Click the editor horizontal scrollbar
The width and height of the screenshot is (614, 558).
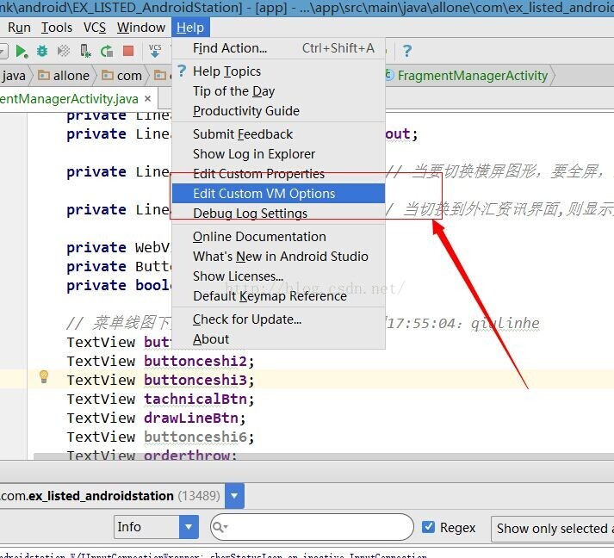[324, 456]
